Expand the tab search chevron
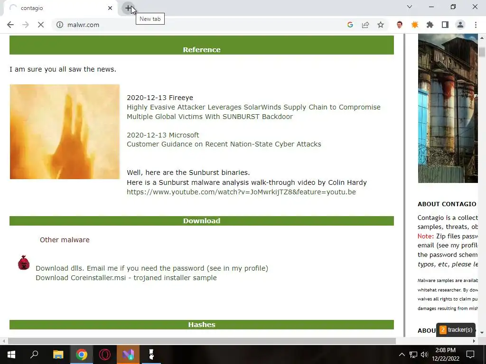 point(410,7)
